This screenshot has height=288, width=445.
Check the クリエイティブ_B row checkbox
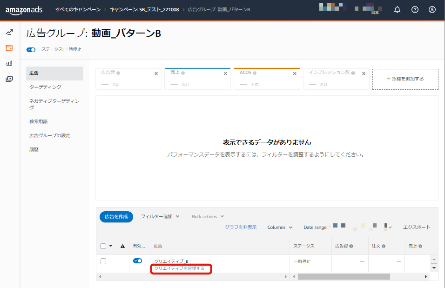tap(103, 261)
